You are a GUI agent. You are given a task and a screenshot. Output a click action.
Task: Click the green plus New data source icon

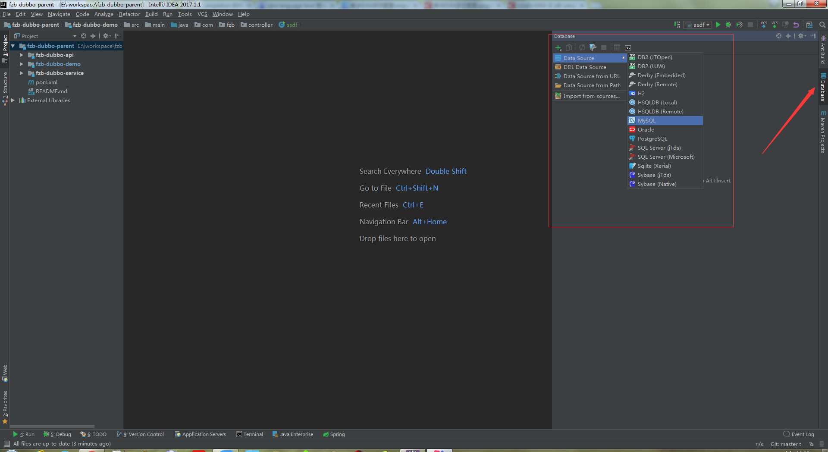pyautogui.click(x=558, y=47)
